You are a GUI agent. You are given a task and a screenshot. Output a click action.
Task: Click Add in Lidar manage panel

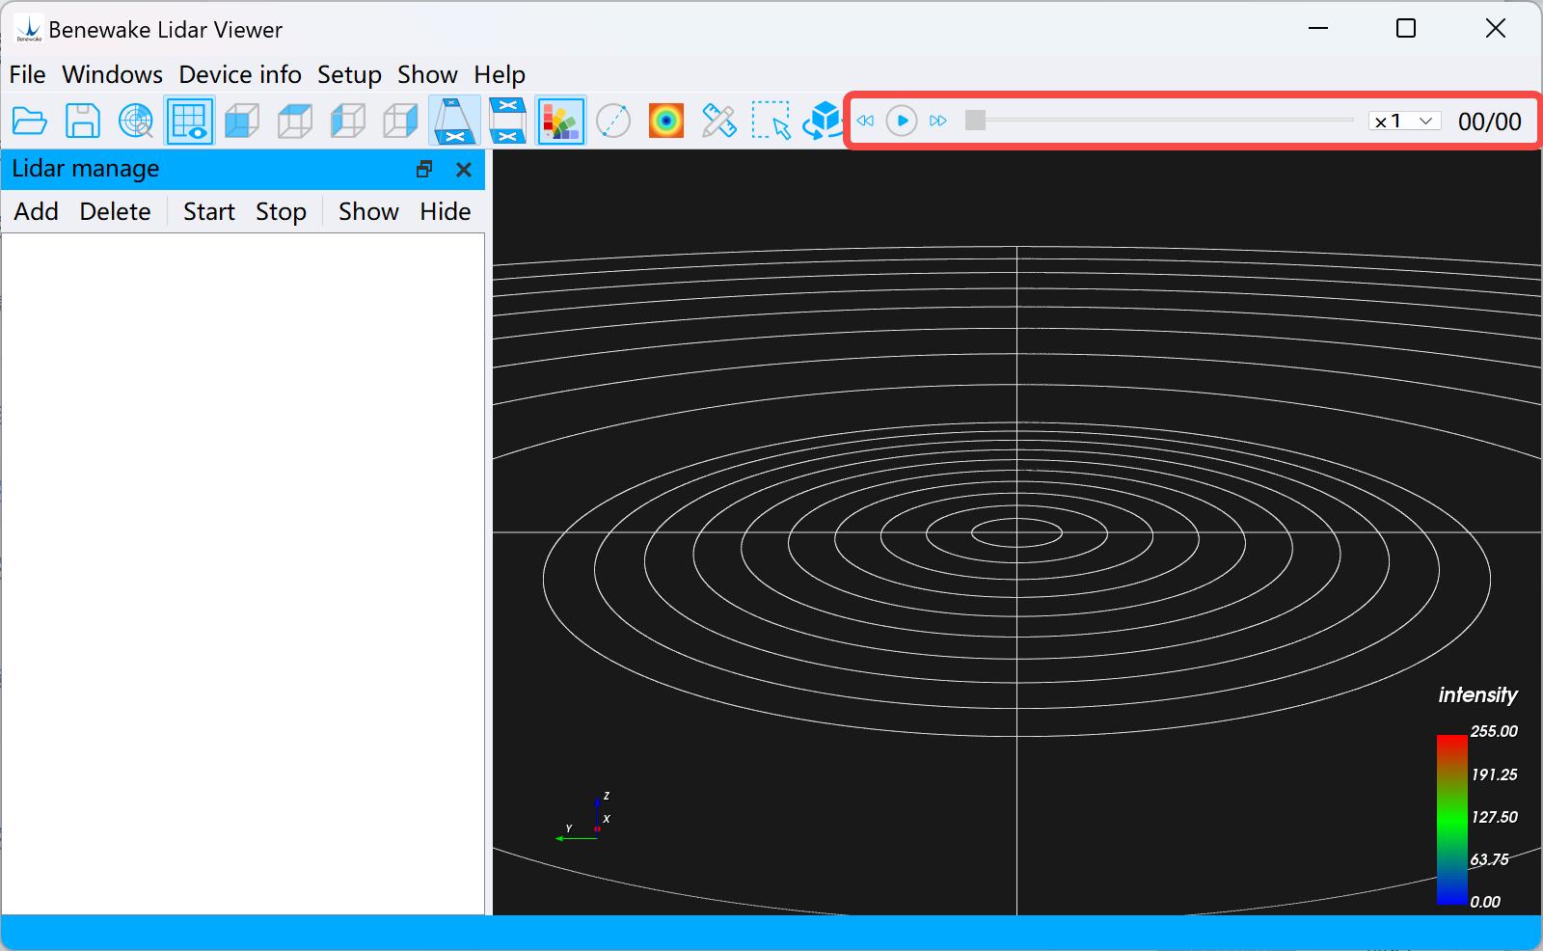[37, 211]
